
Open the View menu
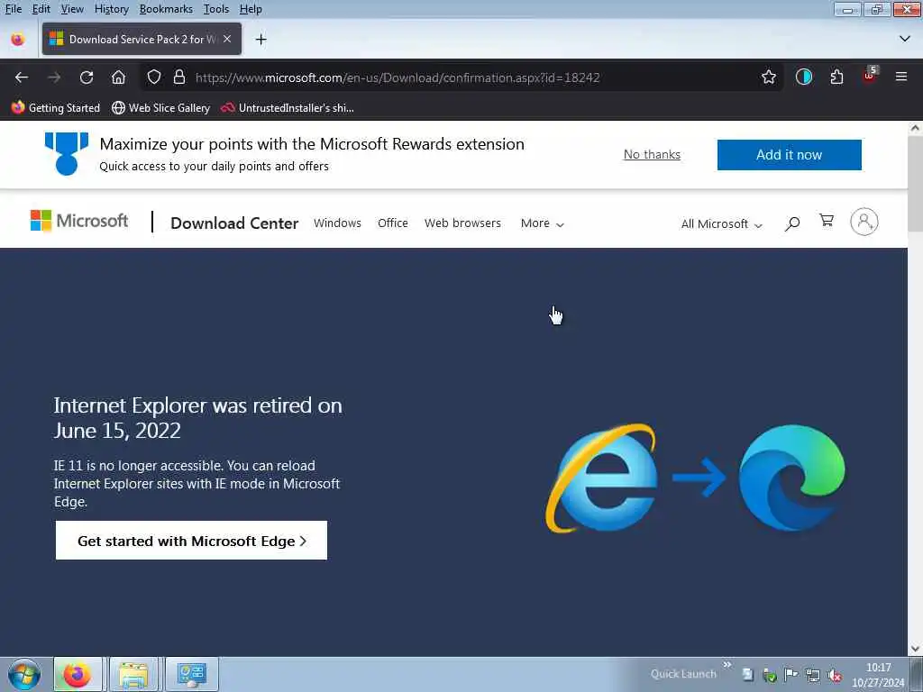click(72, 9)
